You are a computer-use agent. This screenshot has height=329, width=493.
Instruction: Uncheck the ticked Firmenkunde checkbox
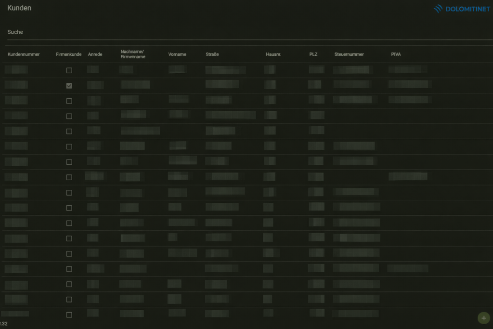tap(69, 85)
